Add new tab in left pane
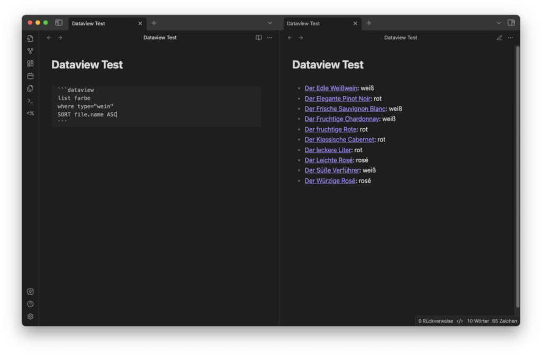 [x=154, y=23]
